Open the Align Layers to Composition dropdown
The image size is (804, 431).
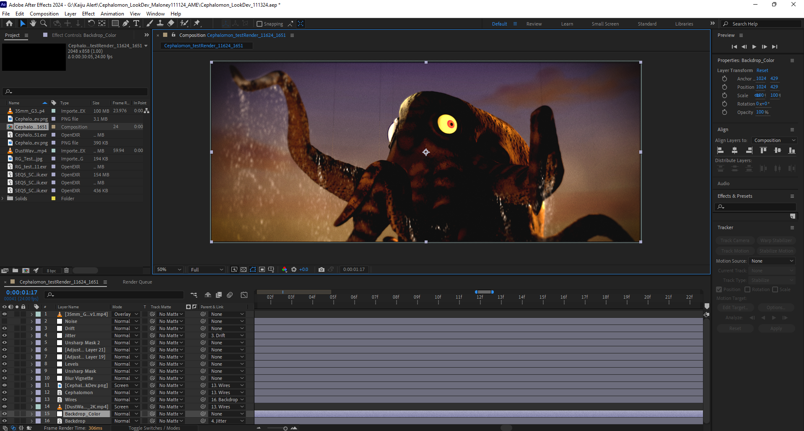pos(774,140)
